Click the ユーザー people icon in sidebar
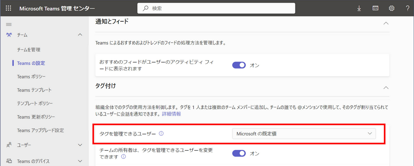The height and width of the screenshot is (166, 414). pos(9,145)
